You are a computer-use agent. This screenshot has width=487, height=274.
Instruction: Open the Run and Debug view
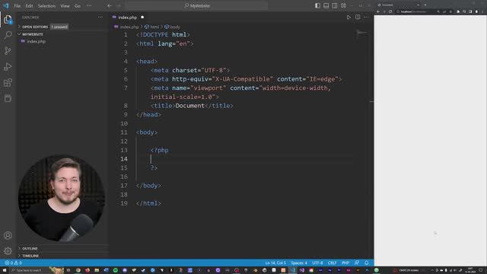pos(8,67)
